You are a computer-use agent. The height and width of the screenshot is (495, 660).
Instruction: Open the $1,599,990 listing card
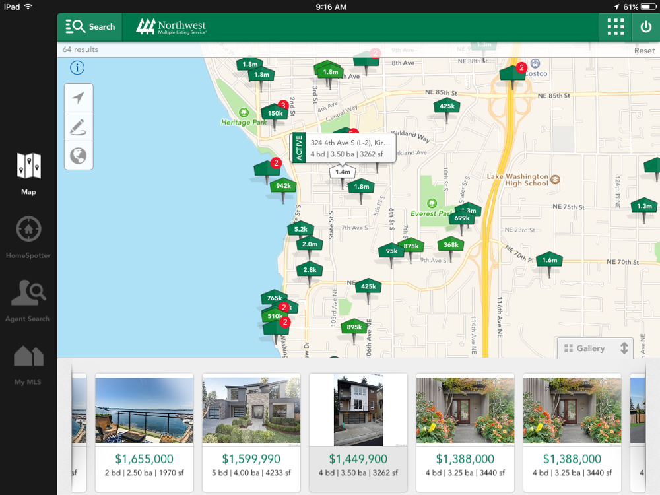251,432
